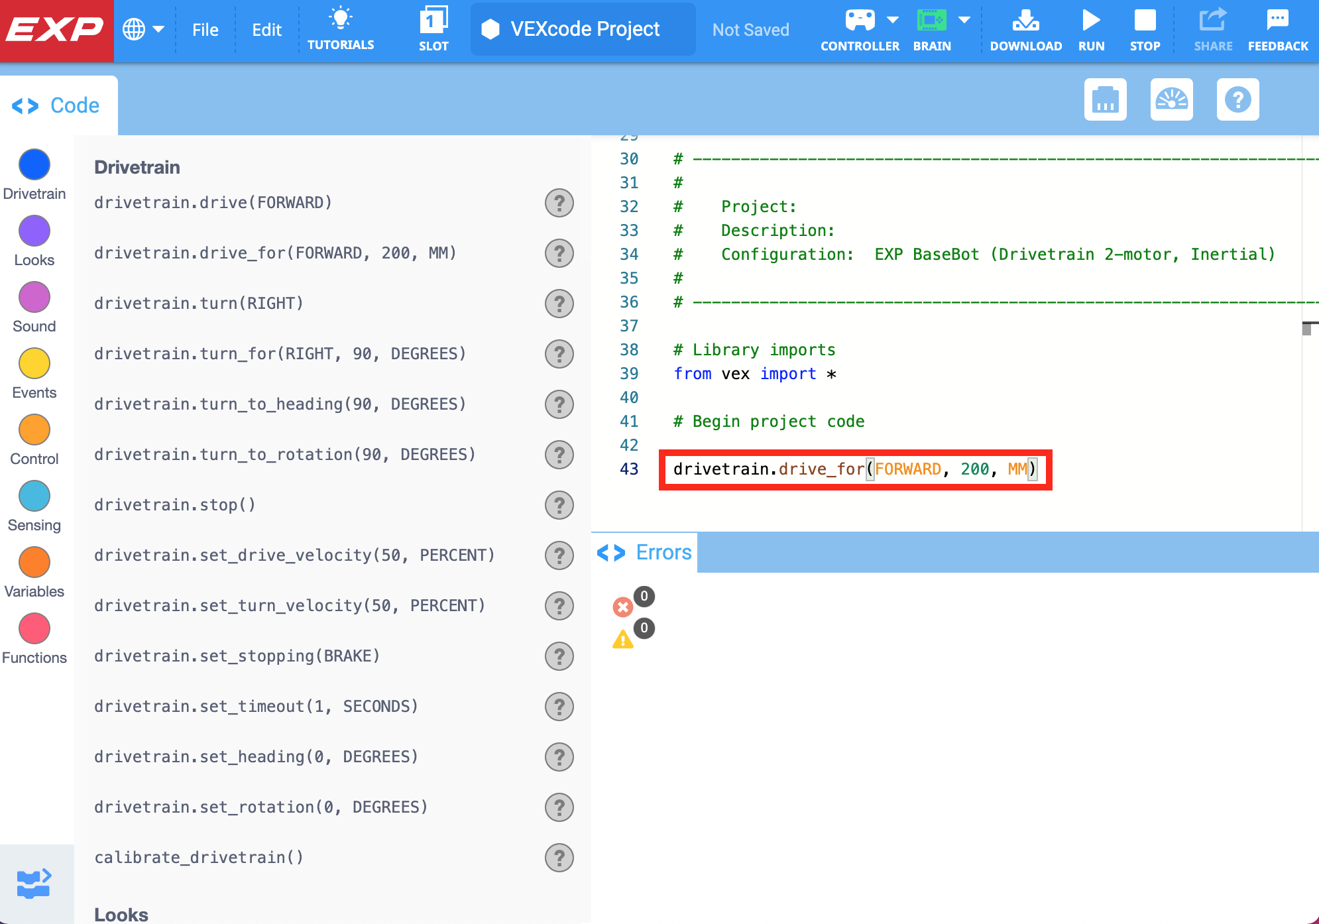Open help for drivetrain.turn(RIGHT) command
Image resolution: width=1319 pixels, height=924 pixels.
559,304
